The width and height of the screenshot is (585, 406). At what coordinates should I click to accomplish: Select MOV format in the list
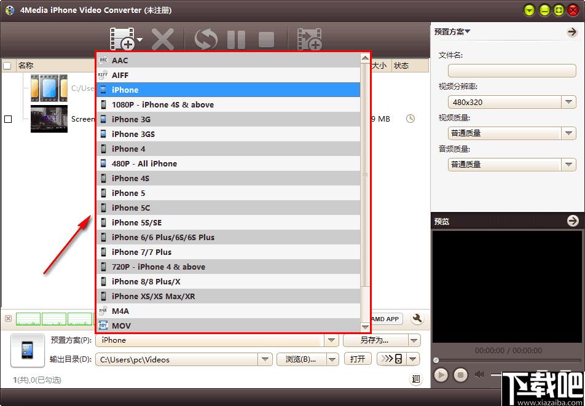(229, 326)
